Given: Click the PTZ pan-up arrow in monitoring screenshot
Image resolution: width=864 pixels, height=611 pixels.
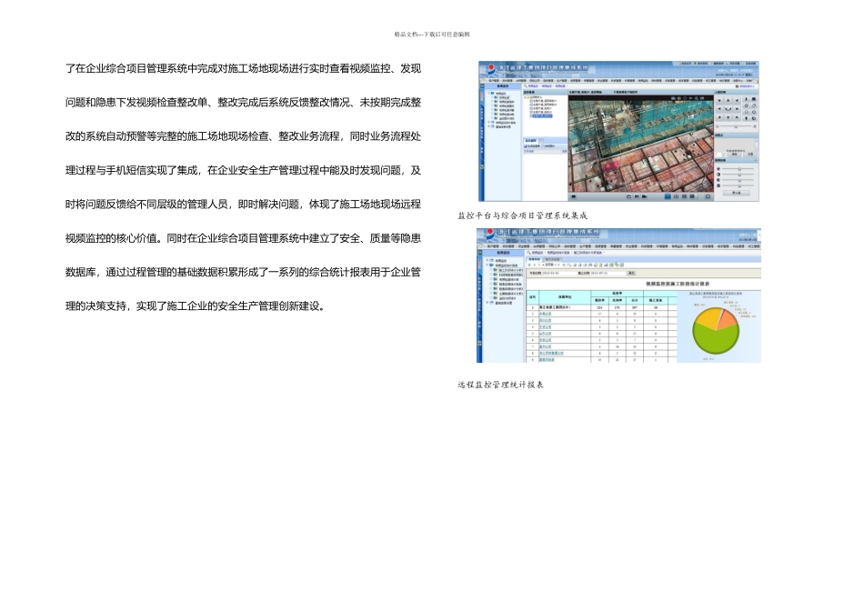Looking at the screenshot, I should [728, 100].
